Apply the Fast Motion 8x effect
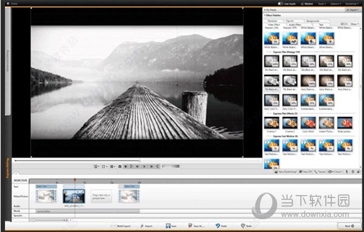The width and height of the screenshot is (364, 232). [x=345, y=147]
